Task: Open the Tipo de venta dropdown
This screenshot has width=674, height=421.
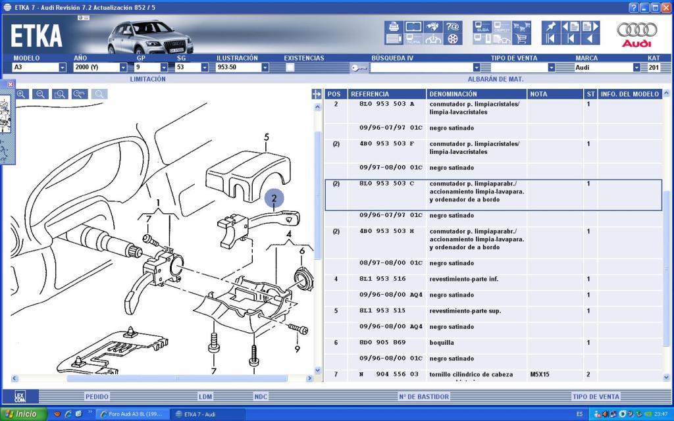Action: 551,68
